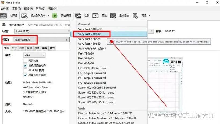The image size is (220, 124).
Task: Switch to the 摘要 tab
Action: point(7,48)
